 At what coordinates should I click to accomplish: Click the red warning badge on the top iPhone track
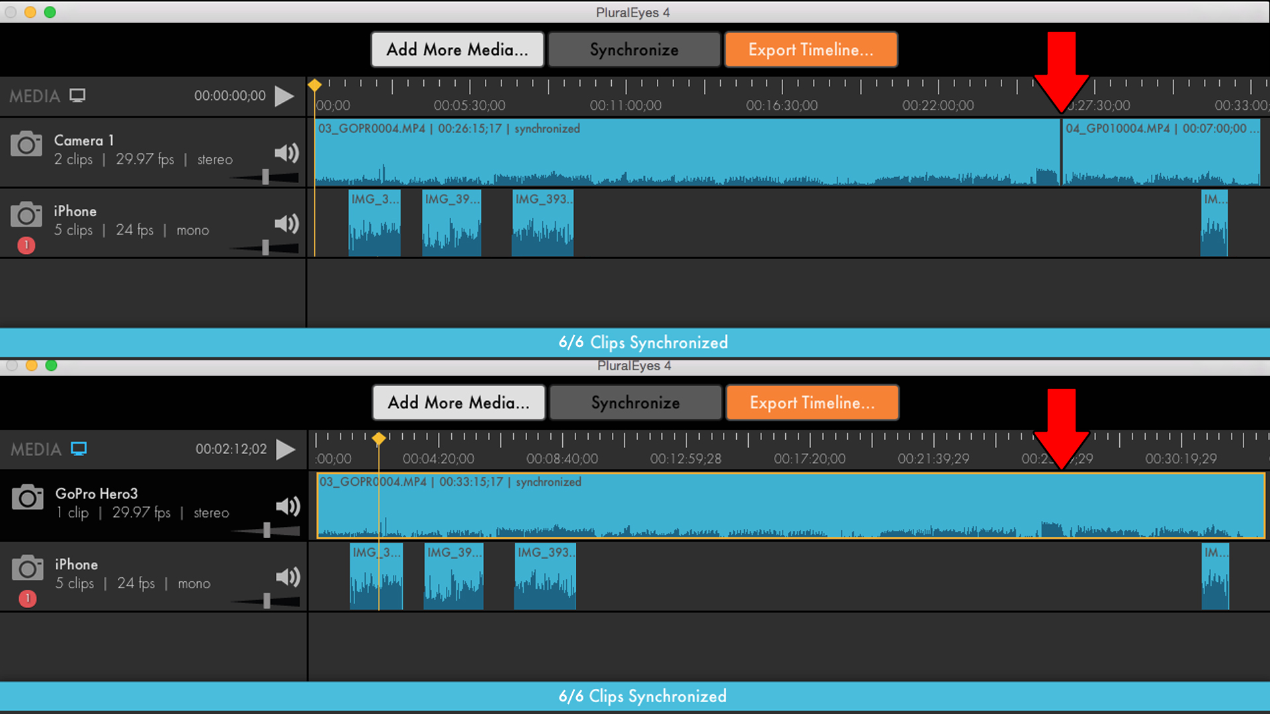click(26, 245)
